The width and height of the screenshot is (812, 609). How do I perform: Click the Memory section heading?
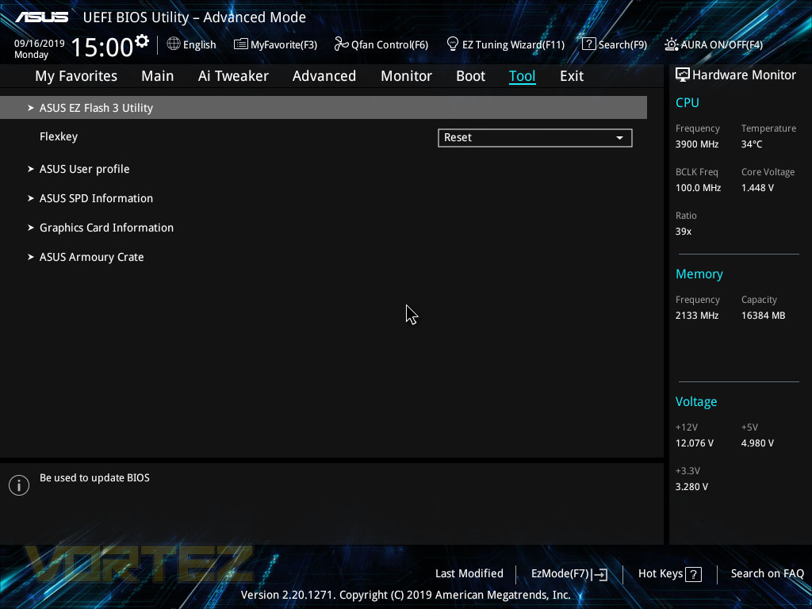[x=699, y=274]
